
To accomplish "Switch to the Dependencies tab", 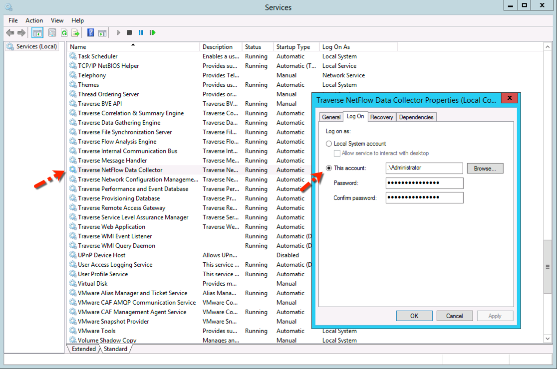I will click(x=416, y=117).
